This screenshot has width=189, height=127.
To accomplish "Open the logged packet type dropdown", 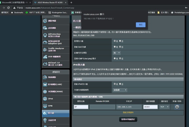I will pyautogui.click(x=117, y=53).
